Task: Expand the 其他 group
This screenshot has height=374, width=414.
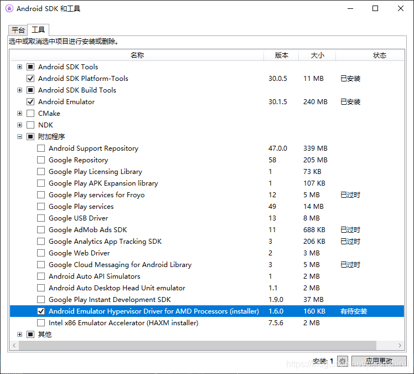Action: pyautogui.click(x=19, y=334)
